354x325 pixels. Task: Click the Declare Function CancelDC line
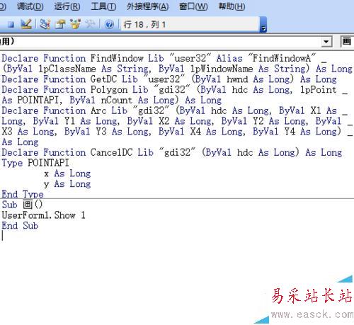tap(172, 152)
